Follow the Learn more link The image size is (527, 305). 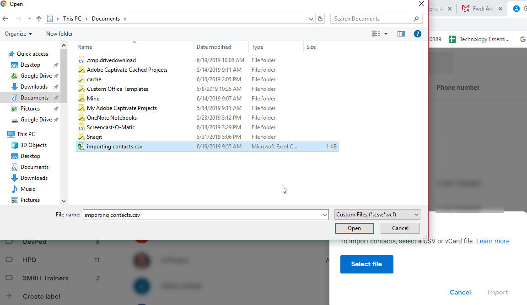coord(493,241)
